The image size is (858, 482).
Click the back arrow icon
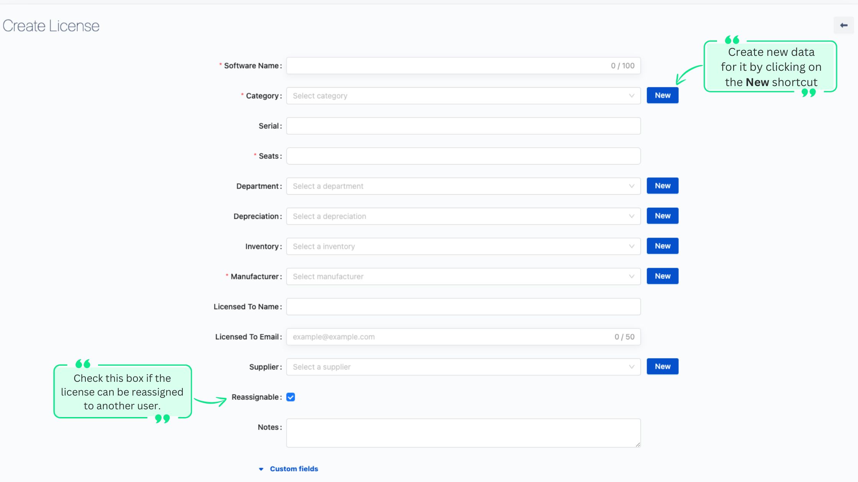pos(844,25)
